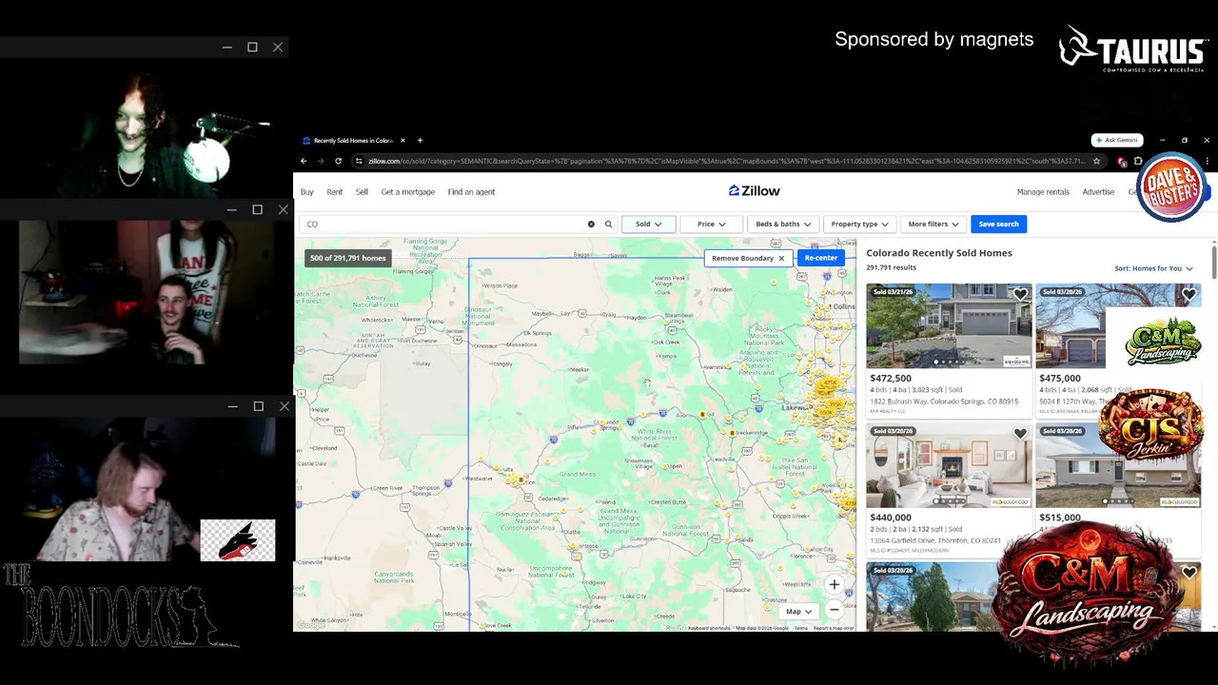Open the Beds & baths dropdown
Viewport: 1218px width, 685px height.
(x=783, y=224)
